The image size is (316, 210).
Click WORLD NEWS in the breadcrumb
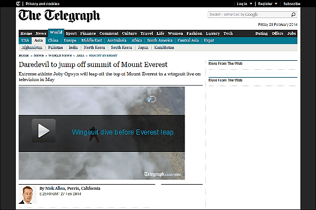coord(60,56)
